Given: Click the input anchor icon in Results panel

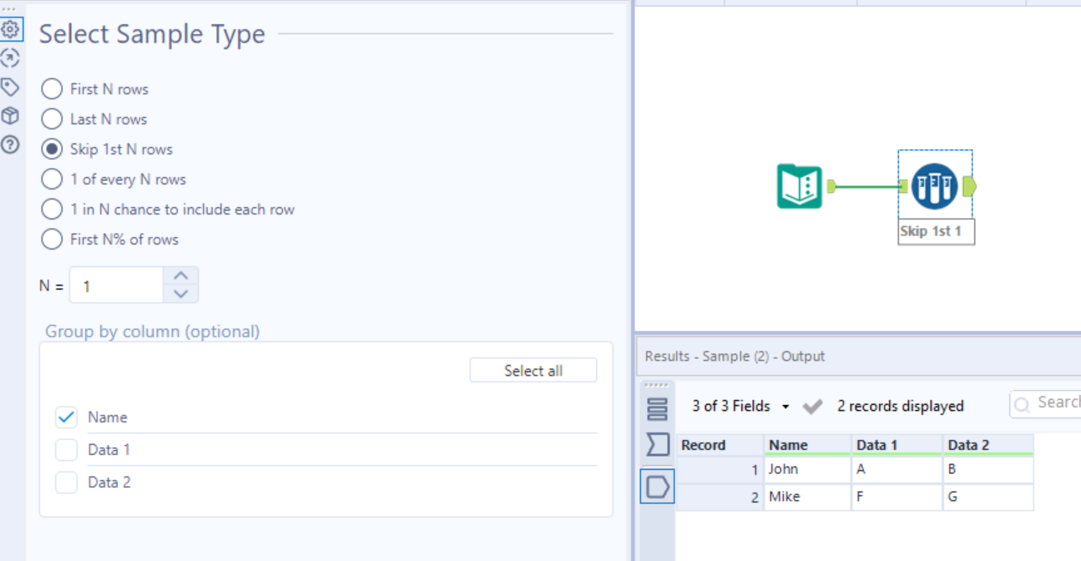Looking at the screenshot, I should click(x=658, y=444).
